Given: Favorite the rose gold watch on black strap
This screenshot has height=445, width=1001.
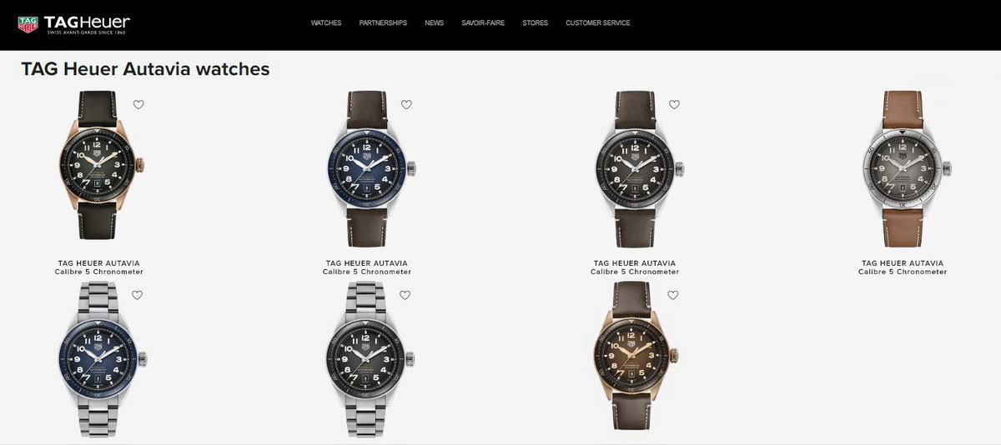Looking at the screenshot, I should 138,104.
